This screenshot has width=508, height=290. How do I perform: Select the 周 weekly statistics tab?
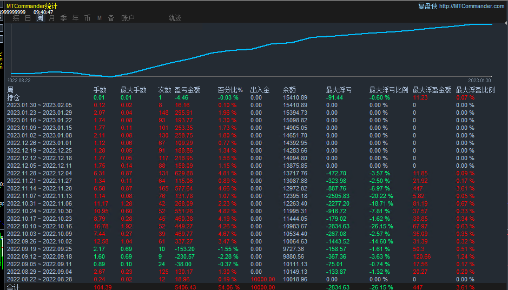[40, 18]
